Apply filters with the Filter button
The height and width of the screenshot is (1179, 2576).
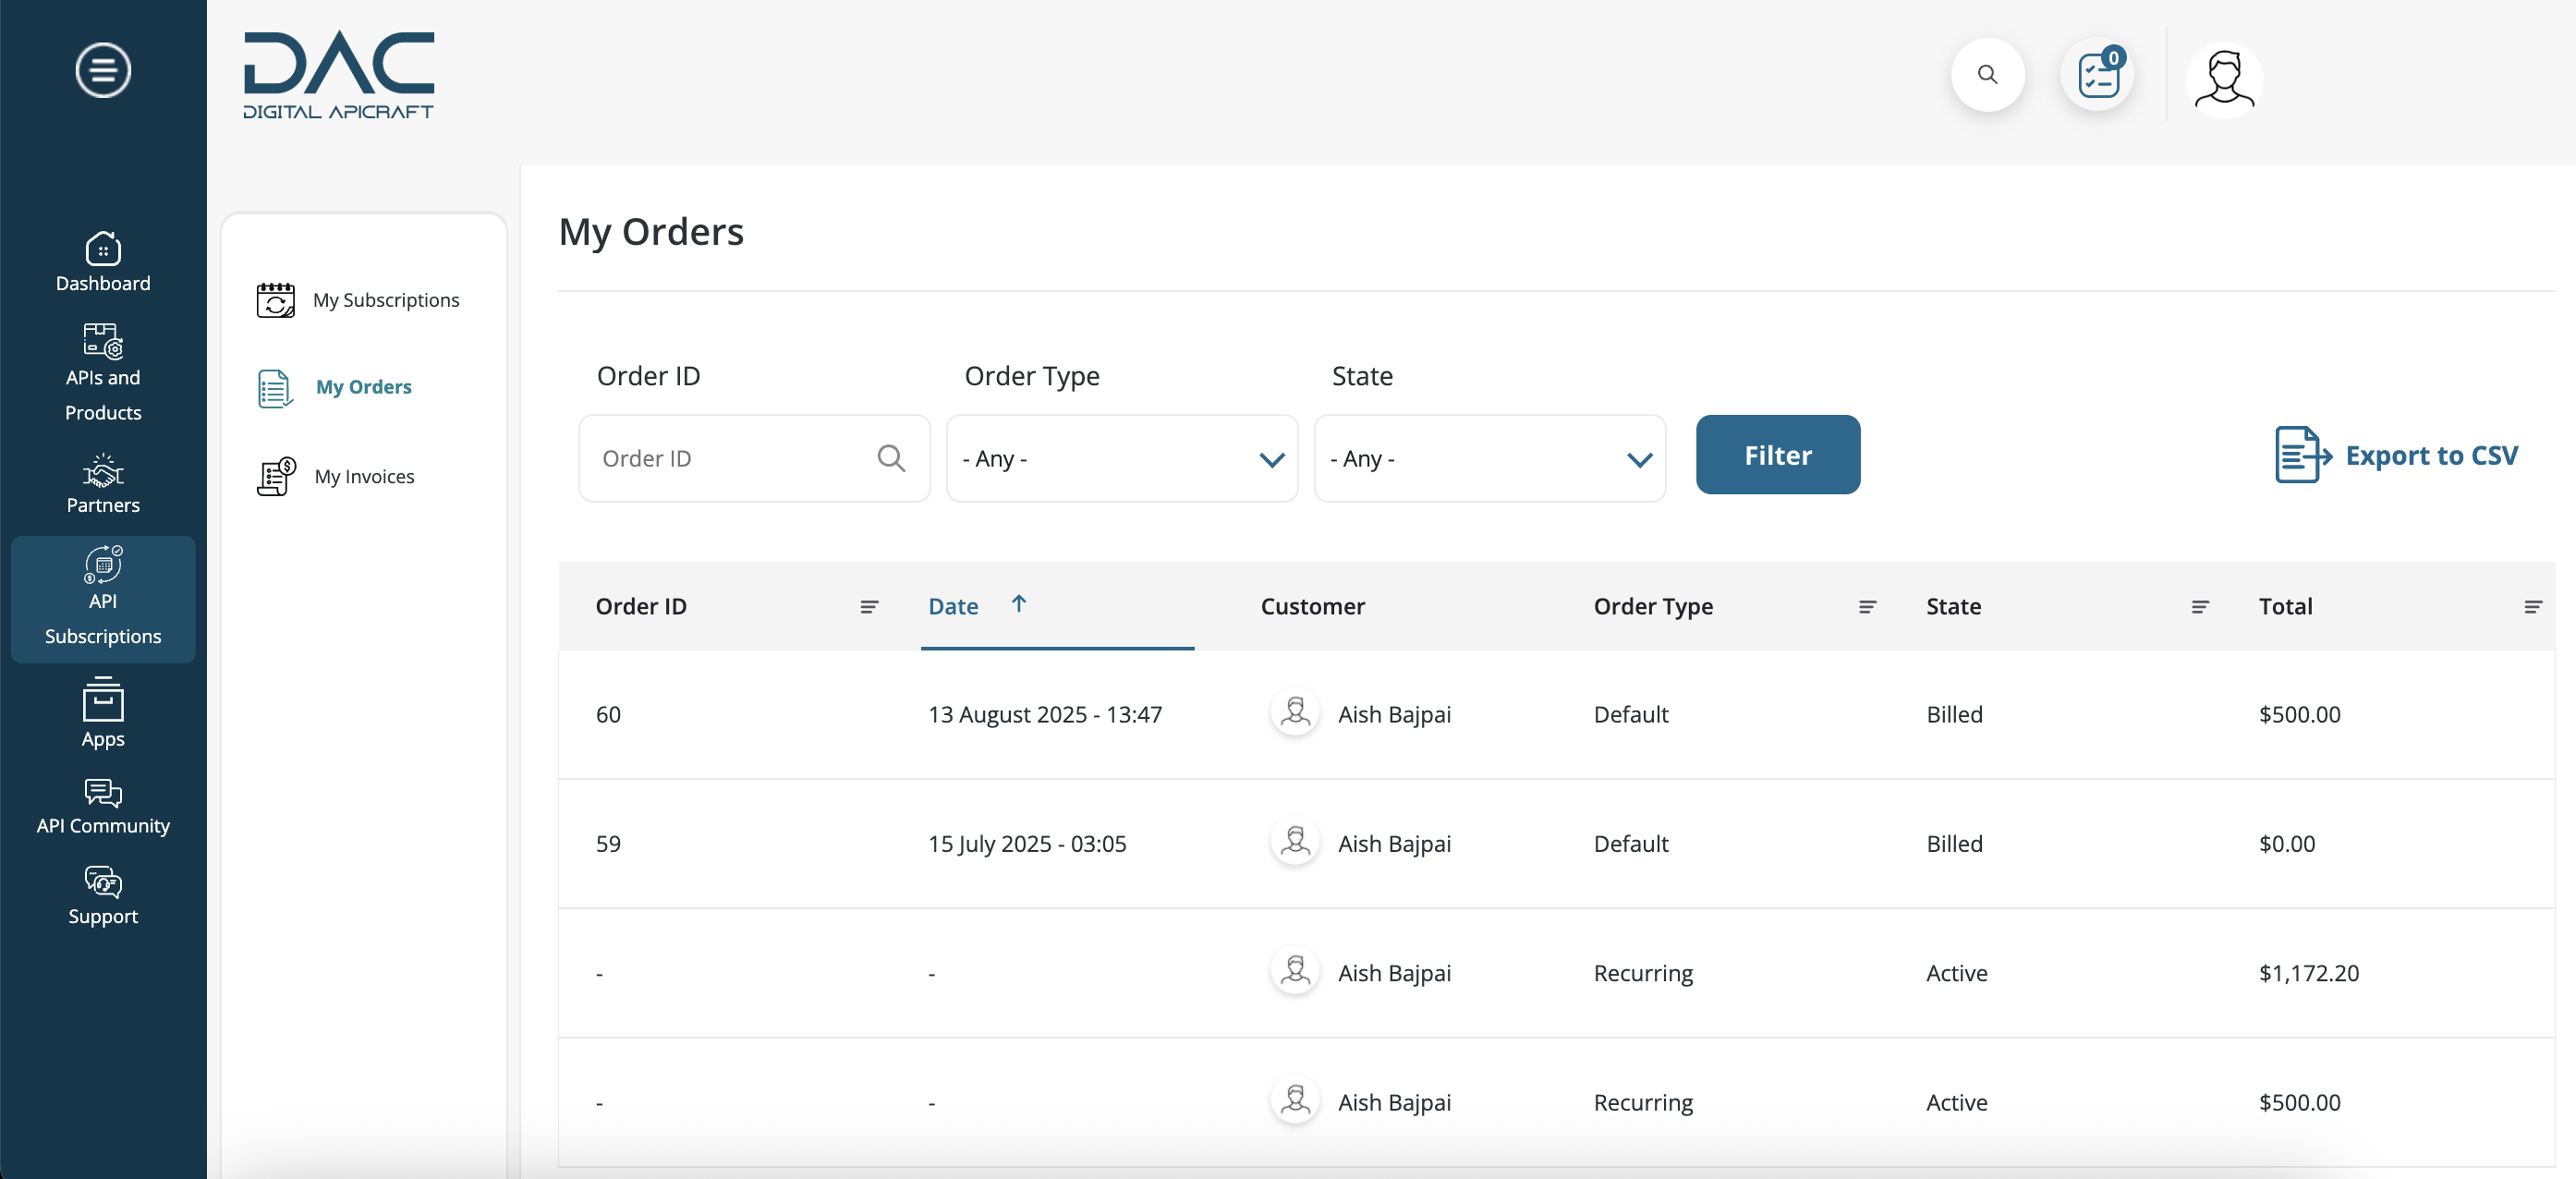coord(1778,455)
